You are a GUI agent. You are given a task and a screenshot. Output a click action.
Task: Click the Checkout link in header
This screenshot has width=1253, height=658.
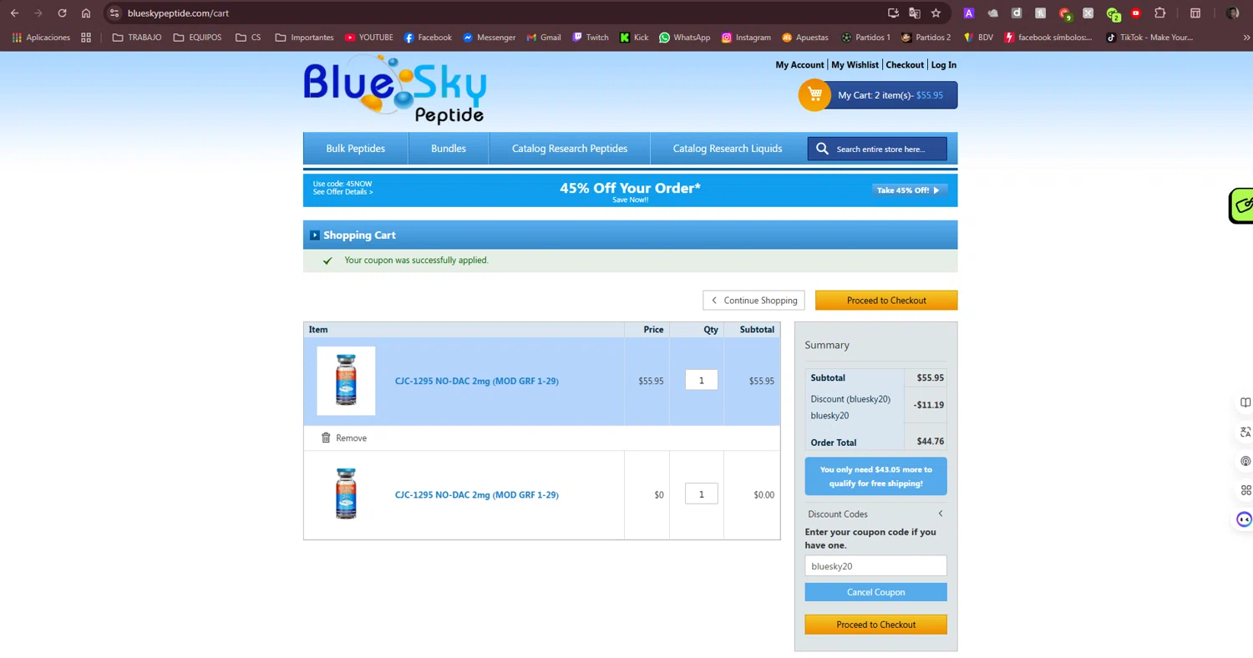pos(905,64)
